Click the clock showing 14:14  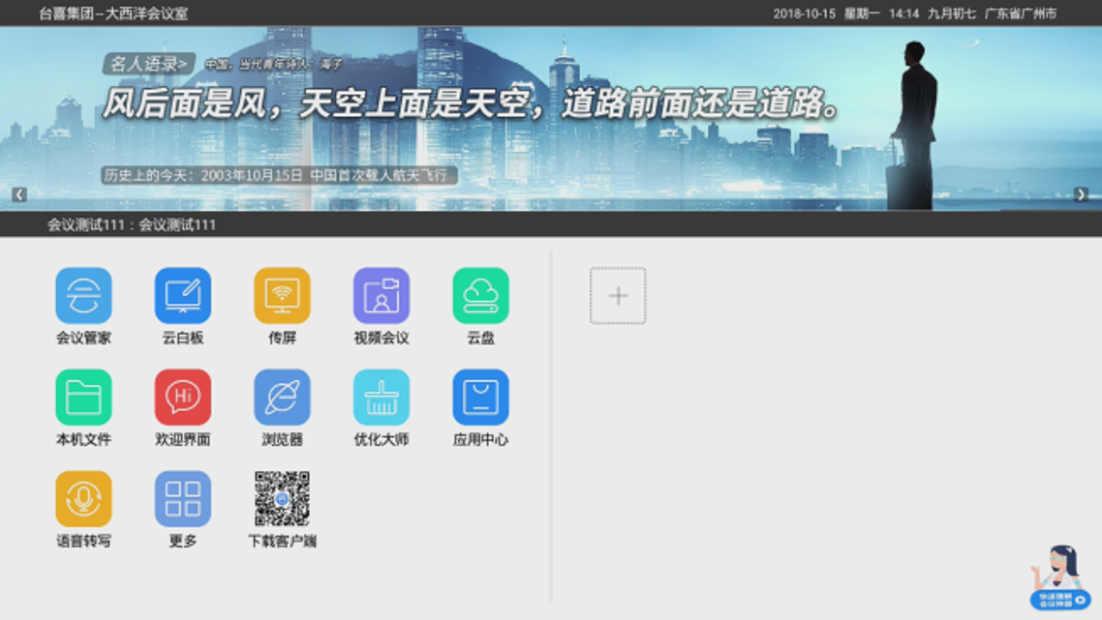pyautogui.click(x=904, y=14)
